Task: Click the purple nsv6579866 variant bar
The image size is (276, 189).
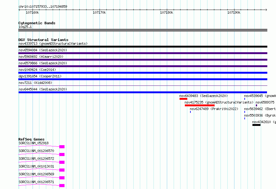Action: [x=143, y=66]
